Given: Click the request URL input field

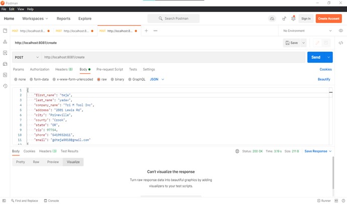Looking at the screenshot, I should tap(171, 57).
